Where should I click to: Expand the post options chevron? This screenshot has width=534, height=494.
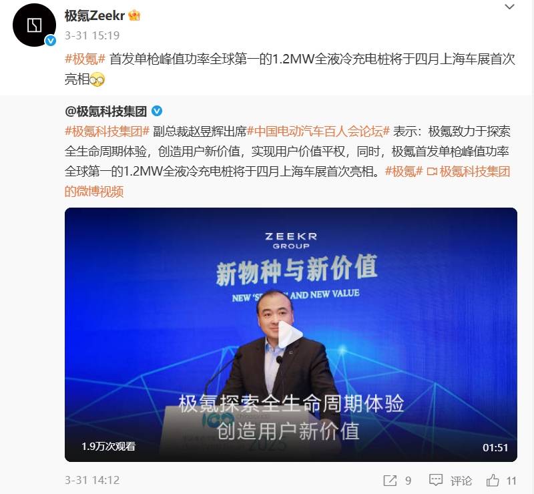509,7
